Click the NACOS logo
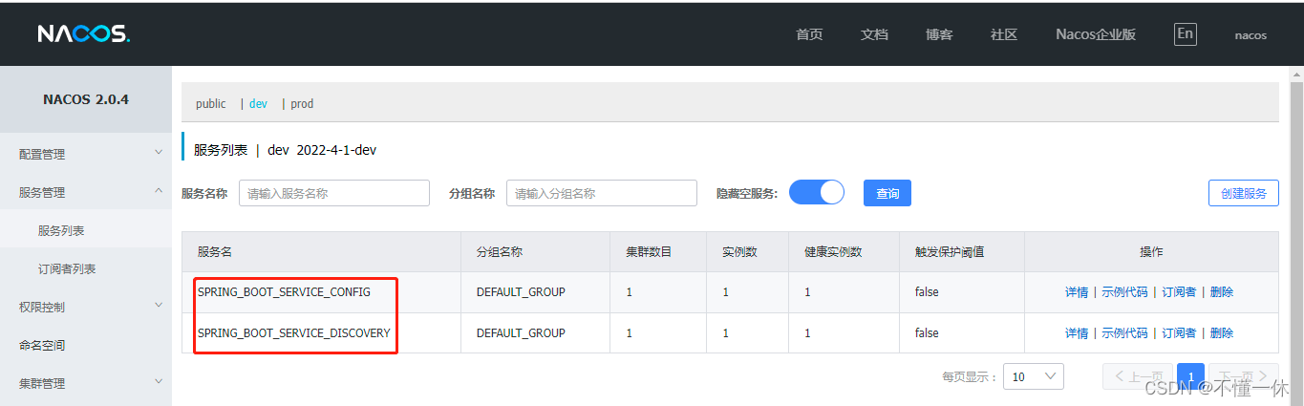 click(84, 33)
